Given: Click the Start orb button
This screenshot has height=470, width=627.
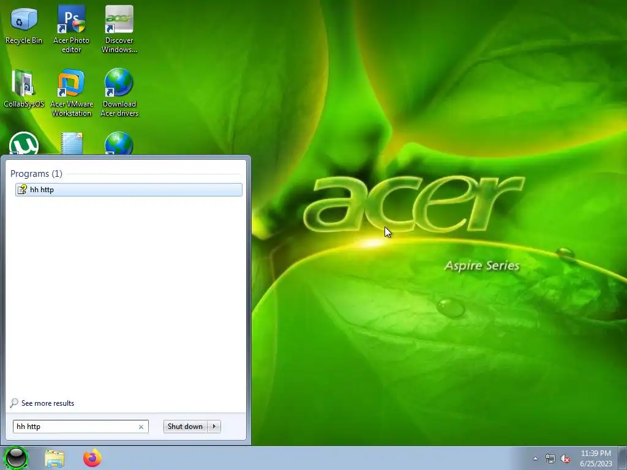Looking at the screenshot, I should pyautogui.click(x=16, y=458).
